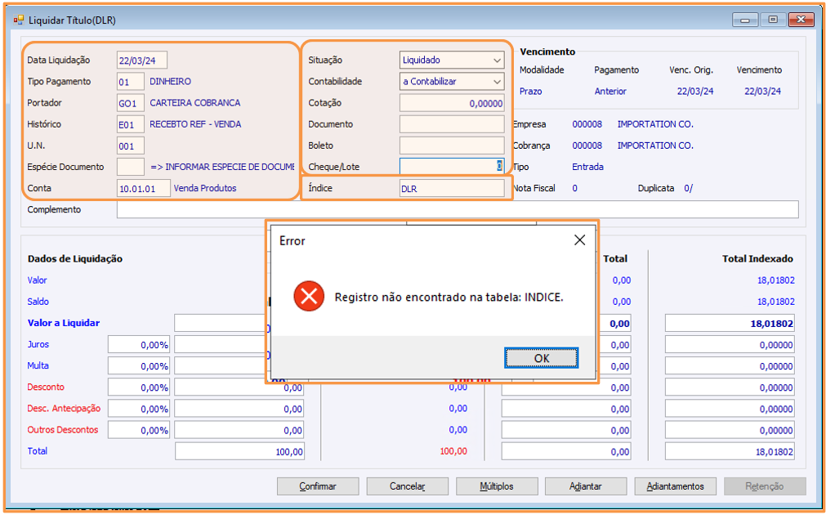The width and height of the screenshot is (826, 515).
Task: Select the Portador code field
Action: (131, 103)
